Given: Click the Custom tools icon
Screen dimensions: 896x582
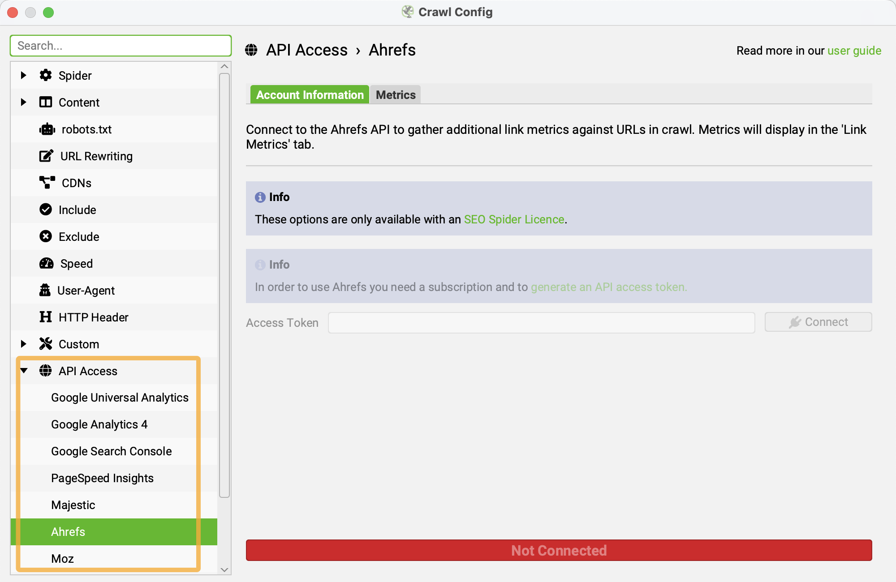Looking at the screenshot, I should (46, 344).
